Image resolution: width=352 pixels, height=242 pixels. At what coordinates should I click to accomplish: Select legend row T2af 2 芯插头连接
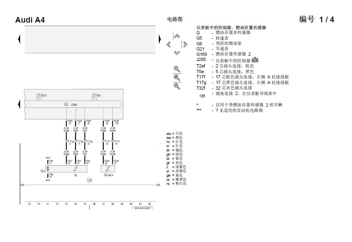(x=225, y=66)
